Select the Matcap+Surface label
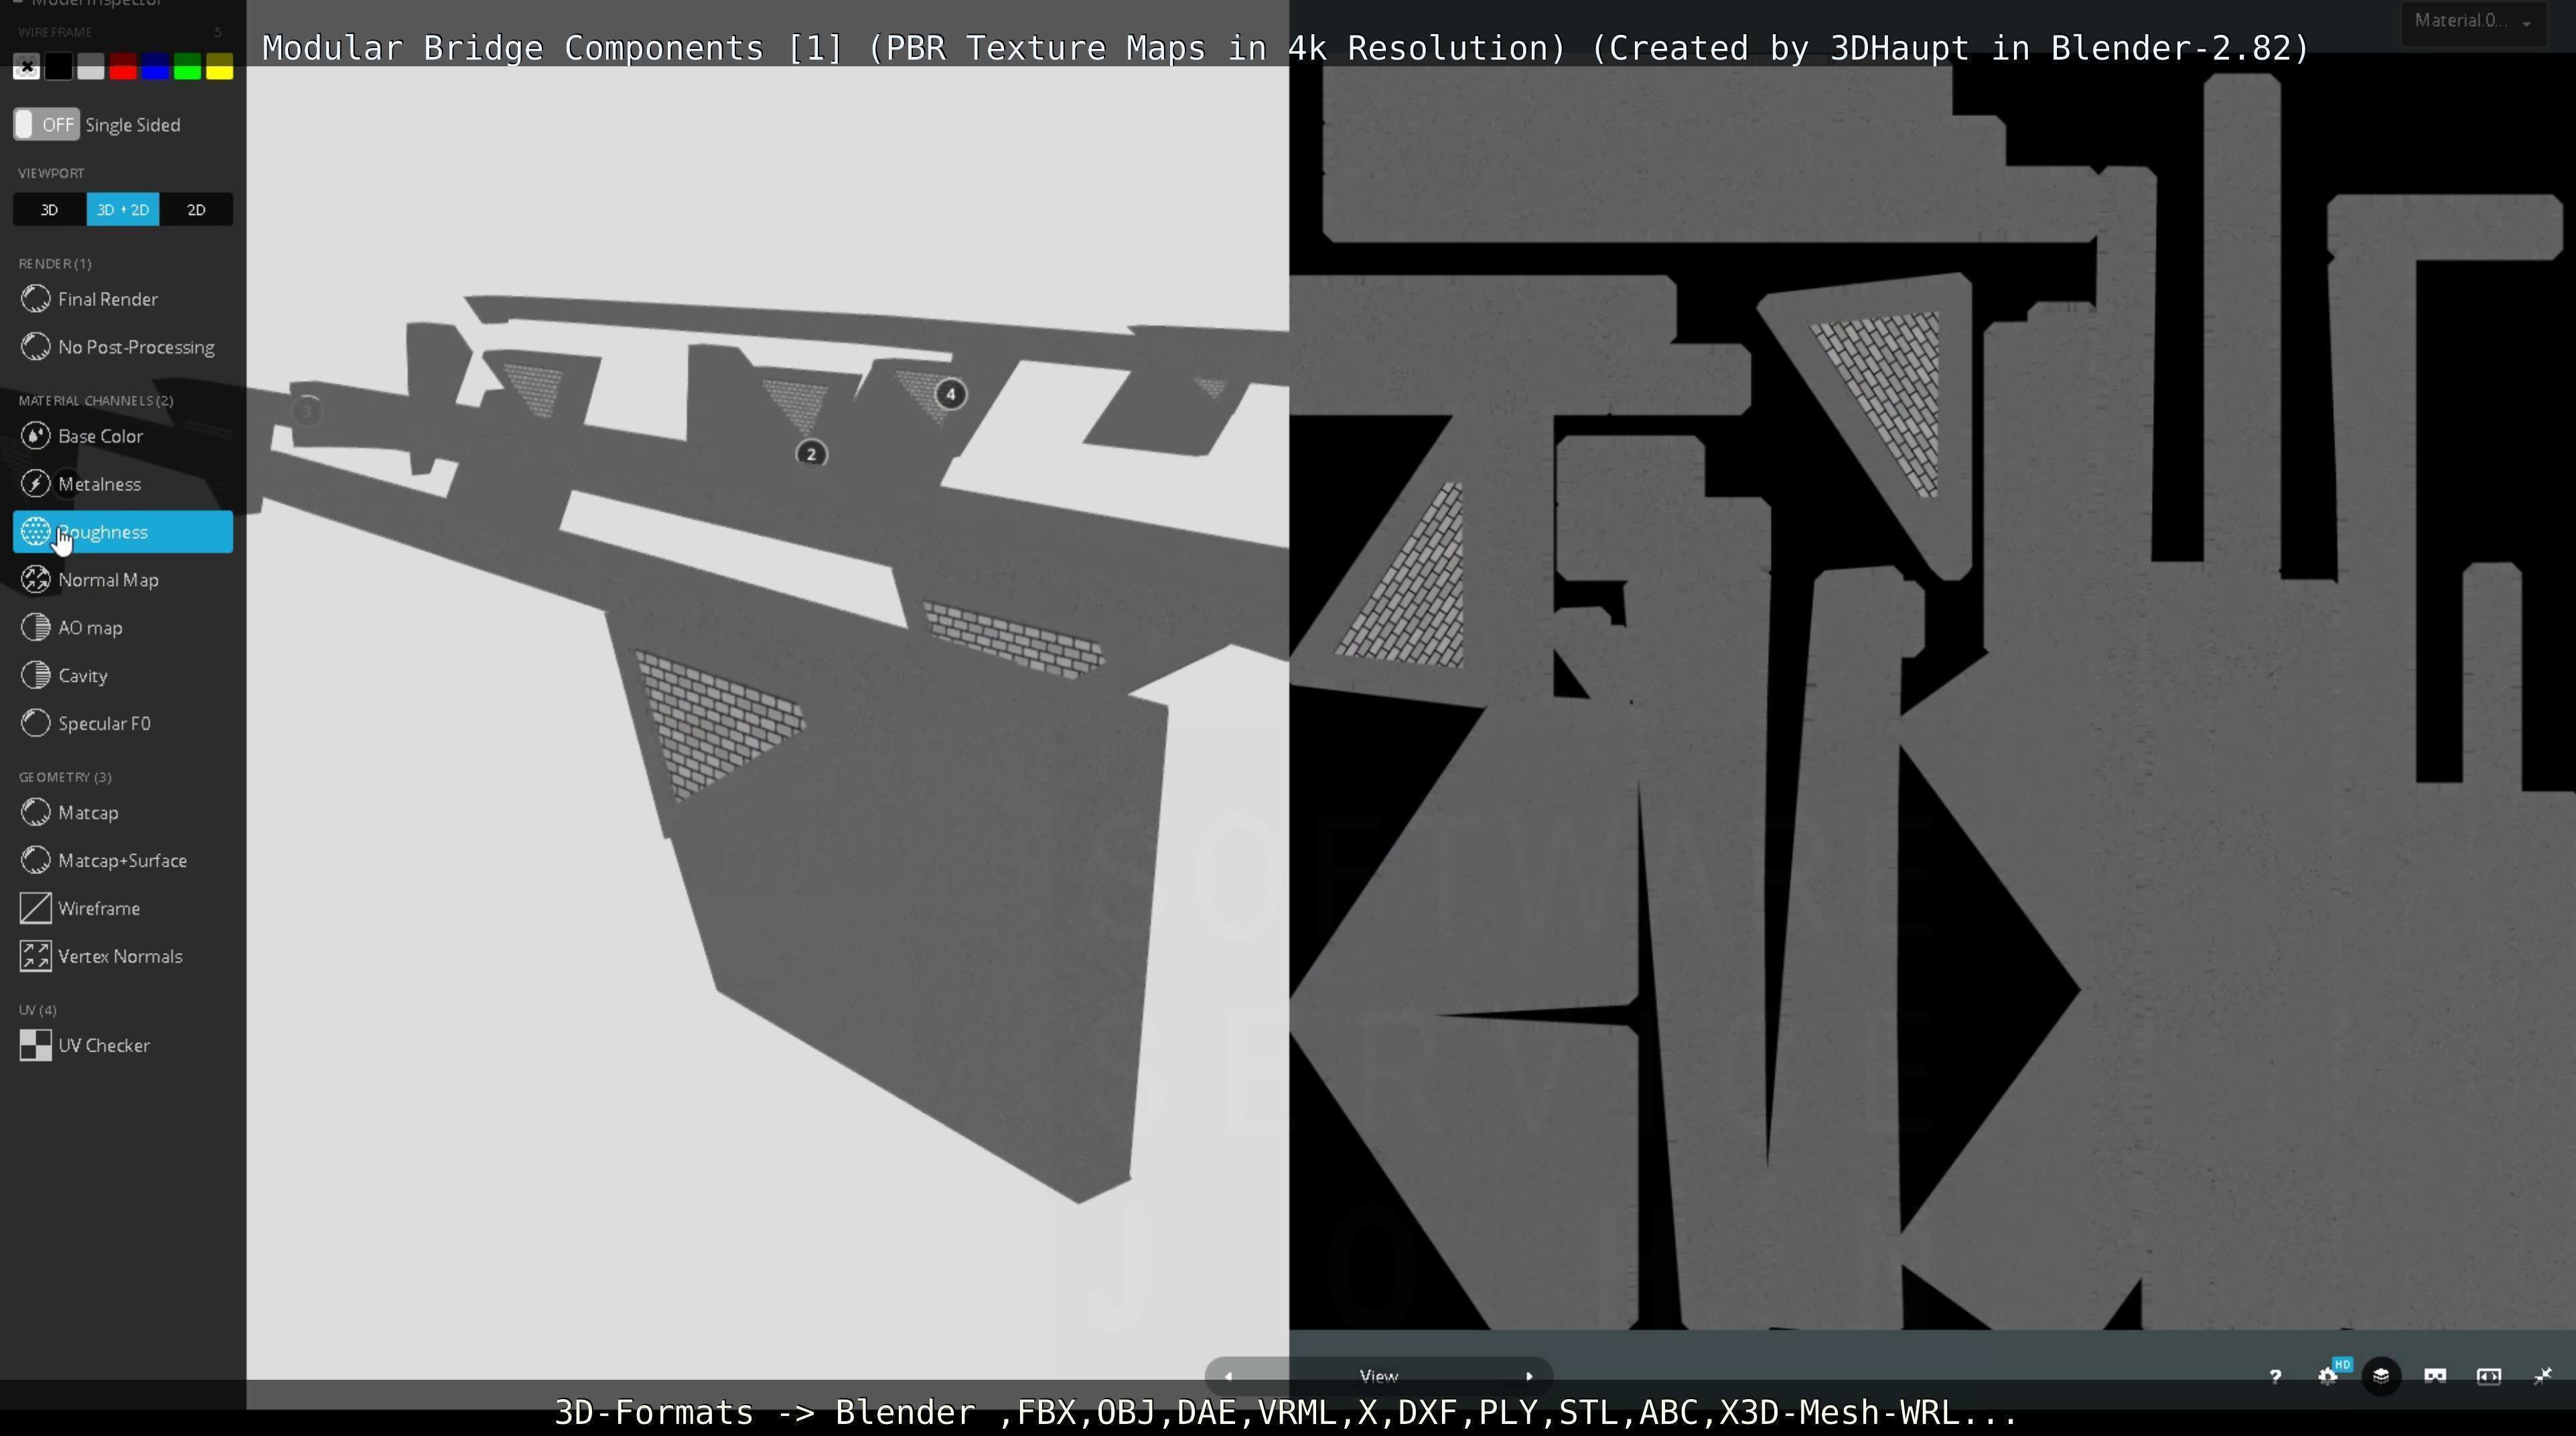The image size is (2576, 1436). 123,861
